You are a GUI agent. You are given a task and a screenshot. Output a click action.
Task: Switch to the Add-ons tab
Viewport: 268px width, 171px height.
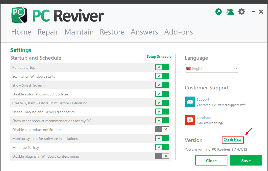pos(178,32)
